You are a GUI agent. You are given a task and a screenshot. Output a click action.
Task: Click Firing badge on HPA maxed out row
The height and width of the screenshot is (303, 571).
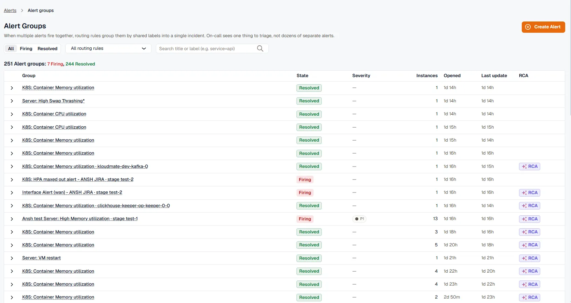pos(305,180)
